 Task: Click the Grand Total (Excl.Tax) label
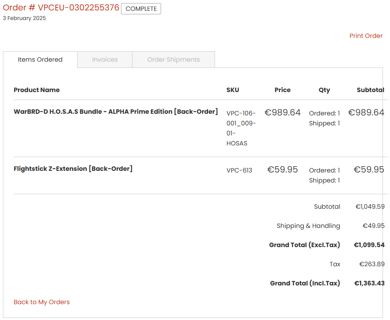pos(305,245)
